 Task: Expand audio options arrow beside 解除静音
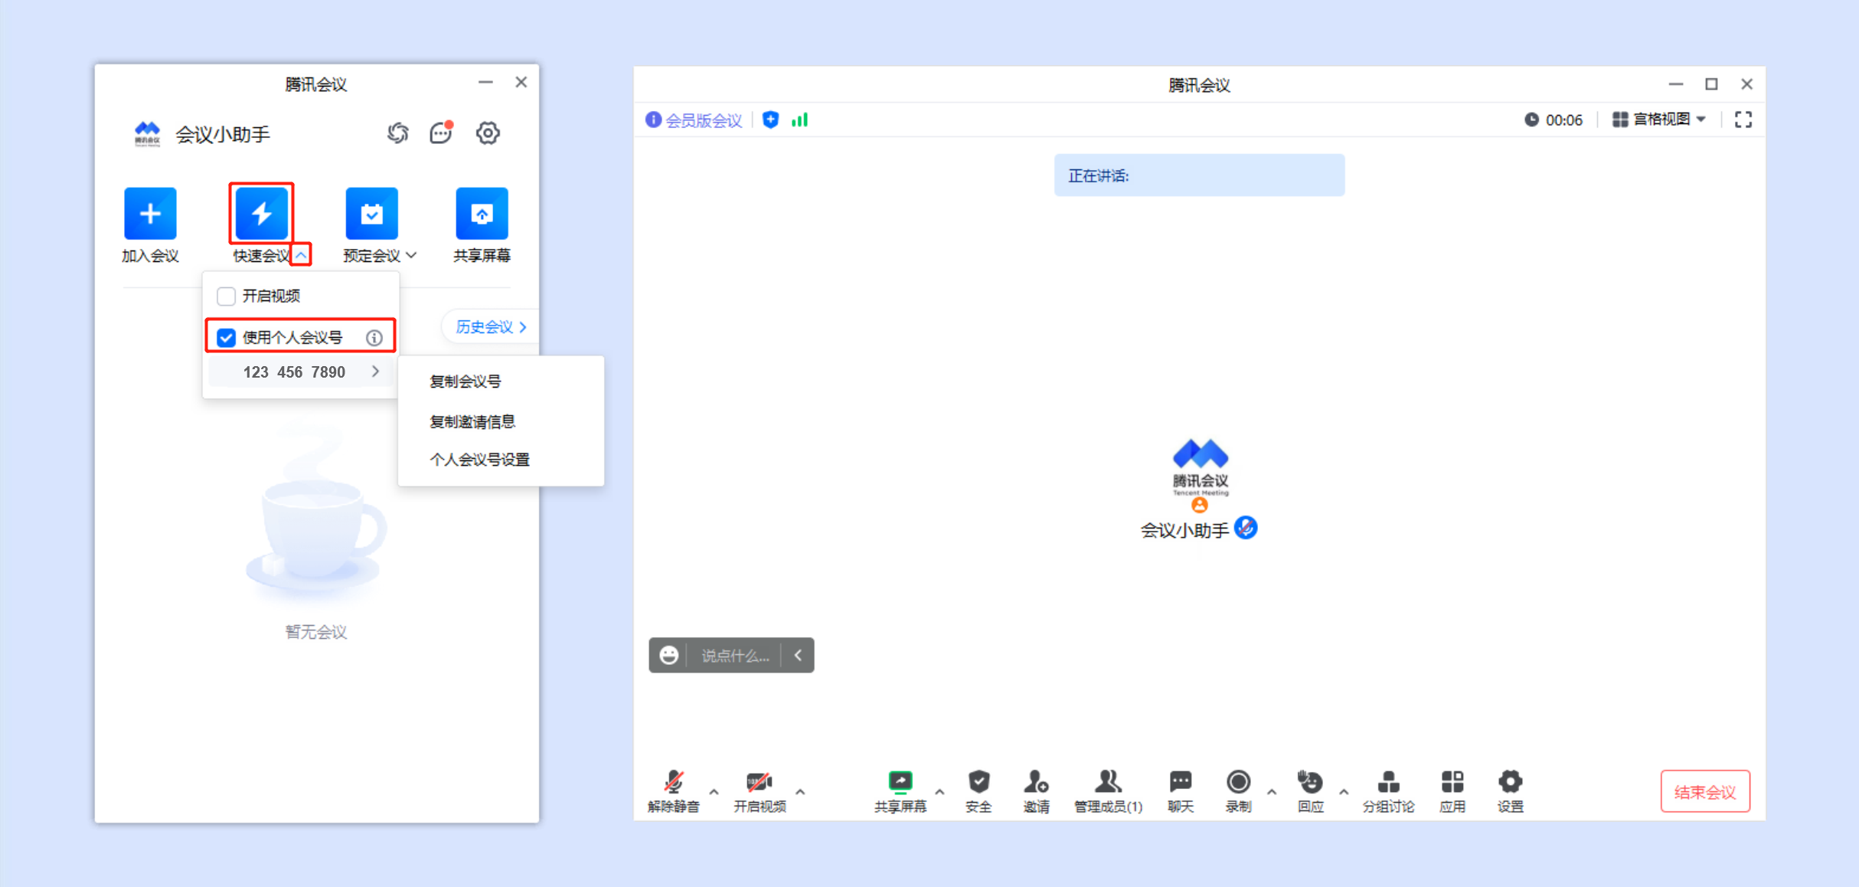[x=714, y=791]
